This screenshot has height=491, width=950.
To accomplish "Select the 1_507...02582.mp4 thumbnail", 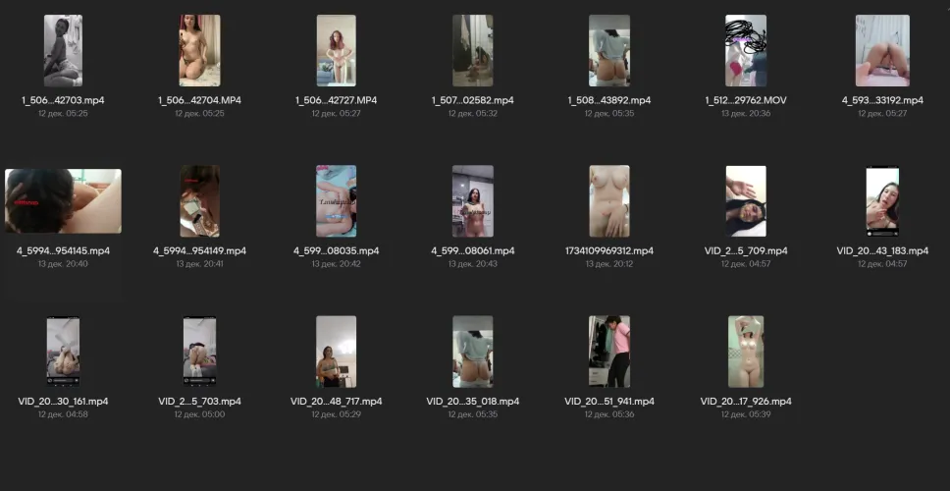I will [x=472, y=51].
